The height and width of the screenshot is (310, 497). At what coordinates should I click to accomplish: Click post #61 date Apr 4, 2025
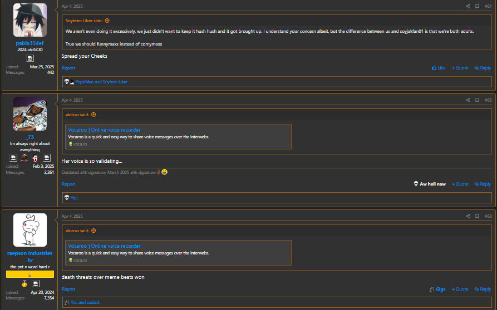coord(72,6)
